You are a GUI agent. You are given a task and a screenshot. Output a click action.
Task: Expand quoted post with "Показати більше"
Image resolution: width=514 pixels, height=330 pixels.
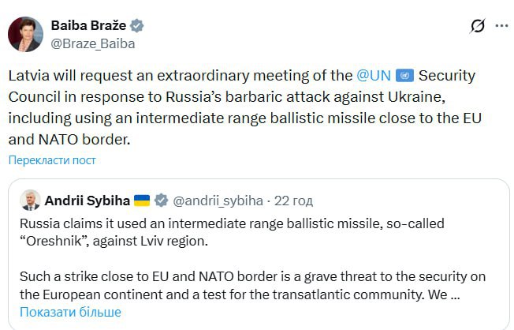point(70,312)
